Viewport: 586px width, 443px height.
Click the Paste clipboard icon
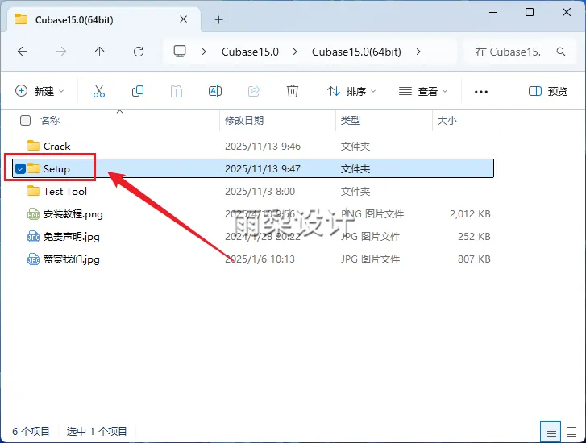[x=177, y=91]
